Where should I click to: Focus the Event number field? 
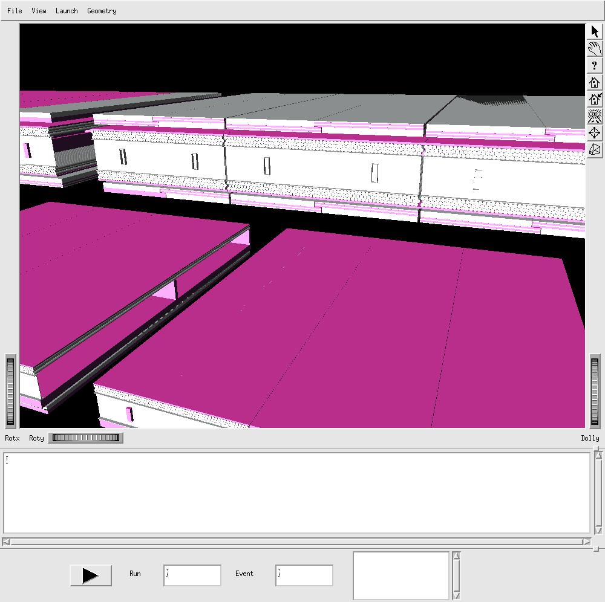304,575
